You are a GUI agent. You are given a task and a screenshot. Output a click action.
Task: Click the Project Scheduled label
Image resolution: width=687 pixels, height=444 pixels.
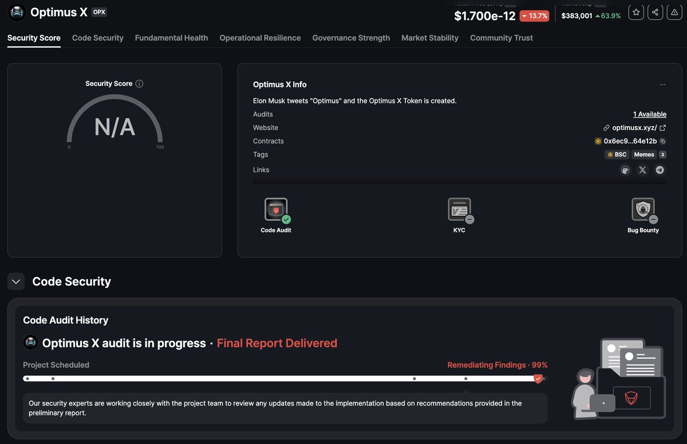(x=56, y=365)
